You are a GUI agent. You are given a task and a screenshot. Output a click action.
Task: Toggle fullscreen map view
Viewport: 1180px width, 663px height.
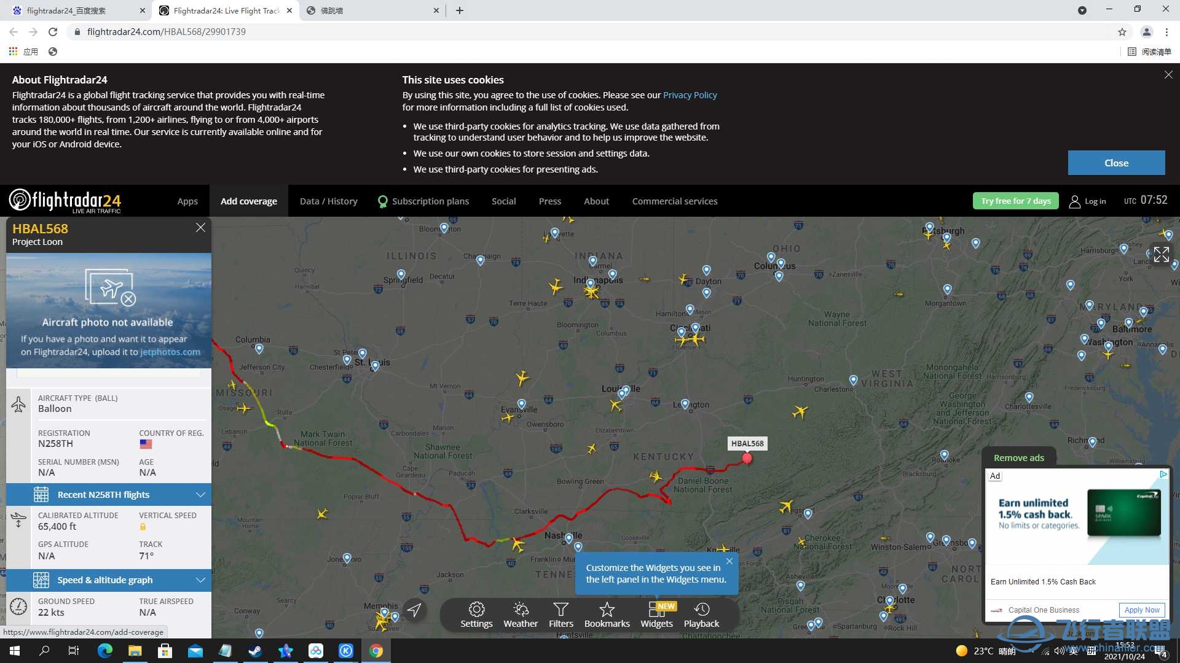(1161, 254)
